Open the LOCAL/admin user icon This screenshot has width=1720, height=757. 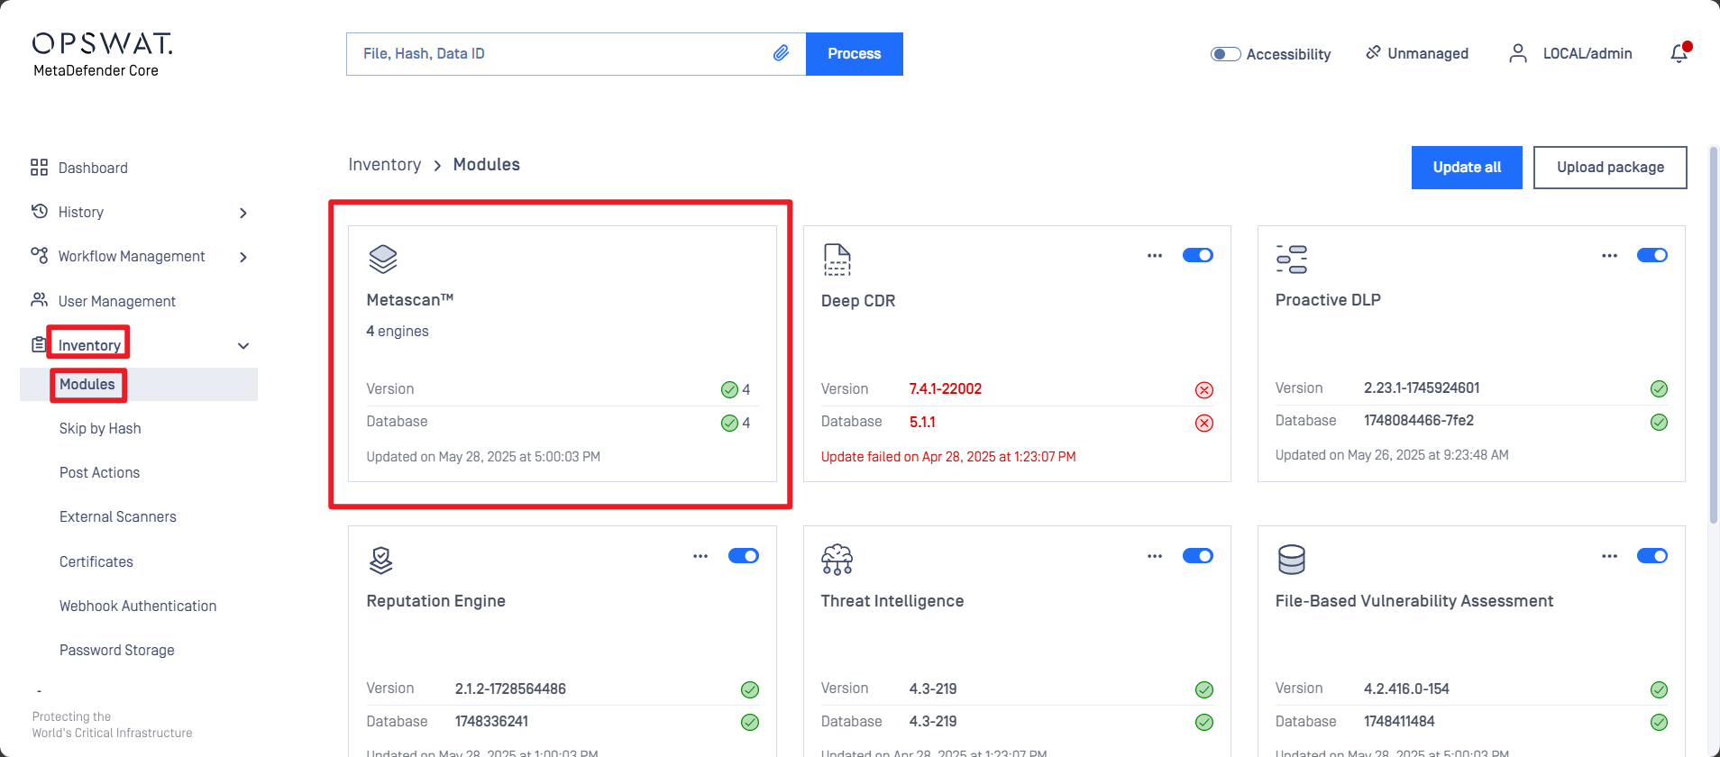tap(1518, 53)
